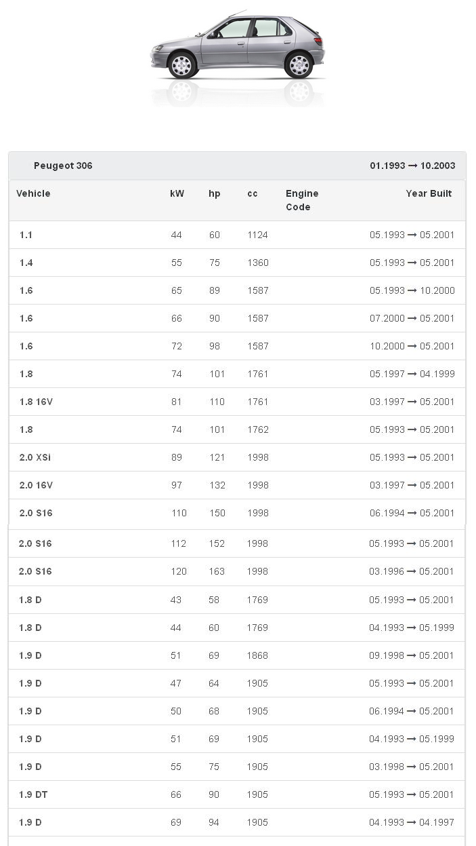This screenshot has width=476, height=846.
Task: Open the 1.8 16V vehicle entry
Action: (x=36, y=402)
